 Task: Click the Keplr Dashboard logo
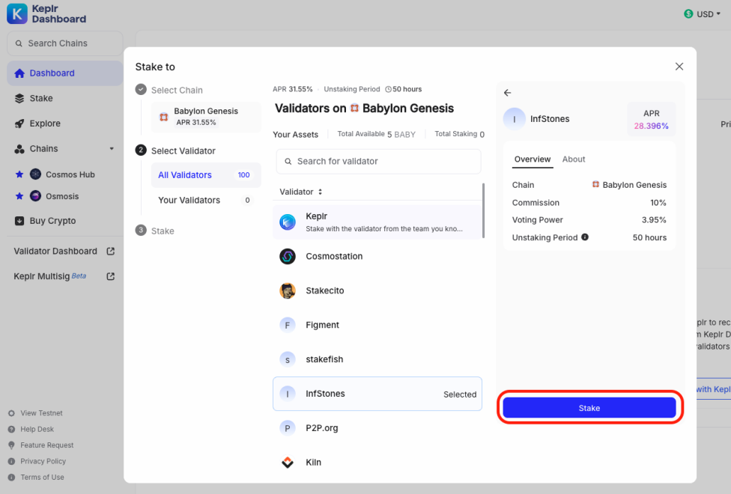(x=47, y=13)
